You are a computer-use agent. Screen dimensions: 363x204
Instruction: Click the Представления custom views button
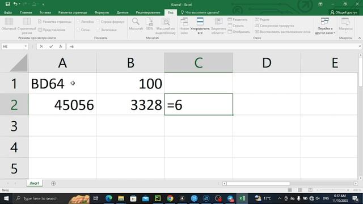(x=52, y=30)
